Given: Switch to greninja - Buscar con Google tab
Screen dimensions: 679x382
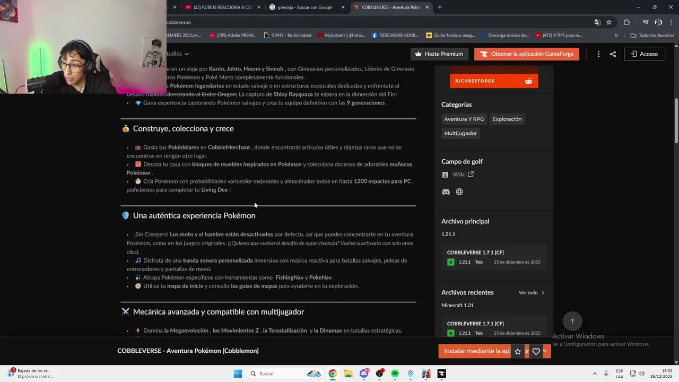Looking at the screenshot, I should click(306, 7).
